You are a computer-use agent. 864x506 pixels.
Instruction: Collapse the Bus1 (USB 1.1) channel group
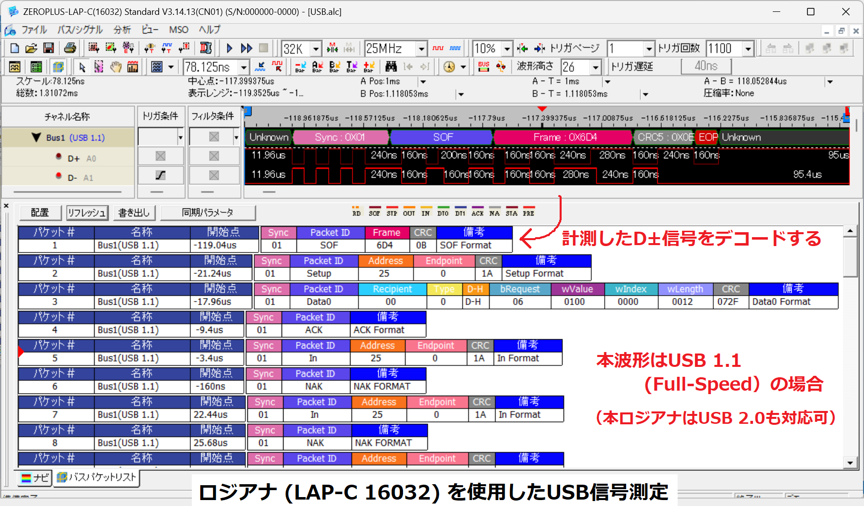[x=36, y=137]
